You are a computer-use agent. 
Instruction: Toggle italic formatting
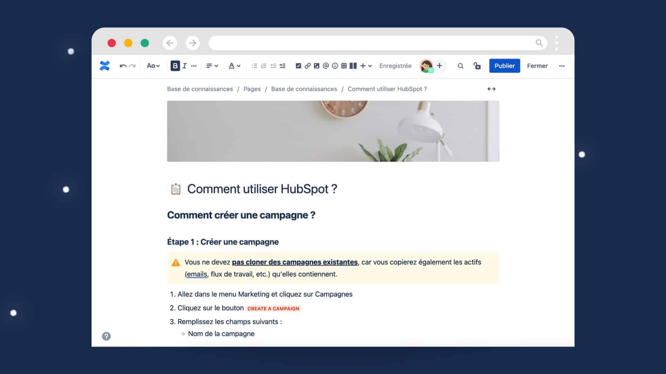pos(185,66)
